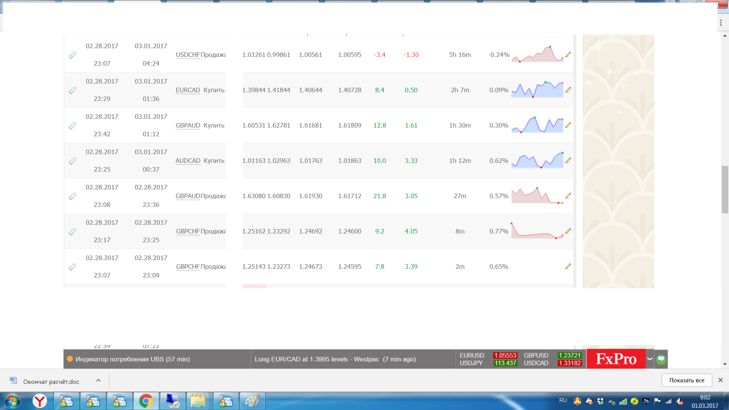Screen dimensions: 729x410
Task: Click the 21.8 pips value
Action: click(x=380, y=196)
